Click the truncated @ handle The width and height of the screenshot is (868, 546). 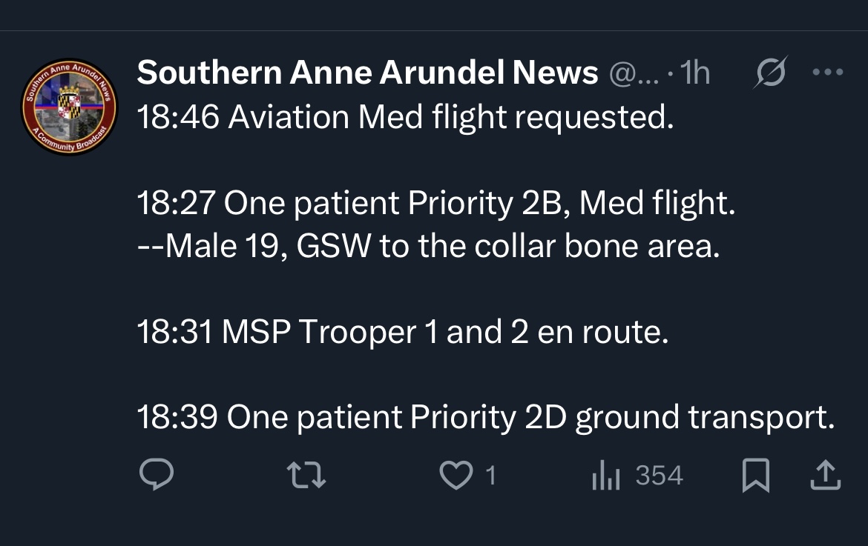click(x=634, y=73)
